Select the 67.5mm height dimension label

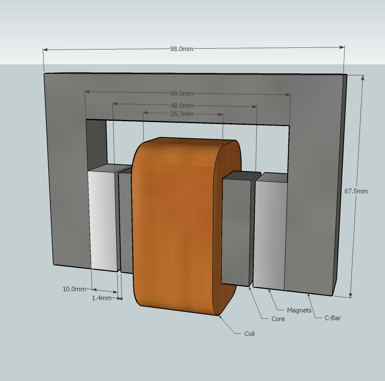(x=356, y=191)
